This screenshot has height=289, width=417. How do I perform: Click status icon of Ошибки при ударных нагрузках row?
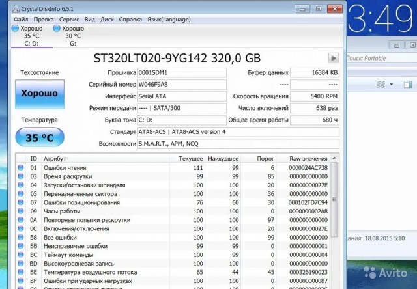pyautogui.click(x=20, y=281)
